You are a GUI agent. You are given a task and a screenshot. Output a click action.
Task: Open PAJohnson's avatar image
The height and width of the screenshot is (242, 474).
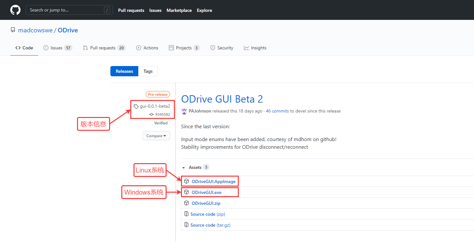tap(184, 111)
